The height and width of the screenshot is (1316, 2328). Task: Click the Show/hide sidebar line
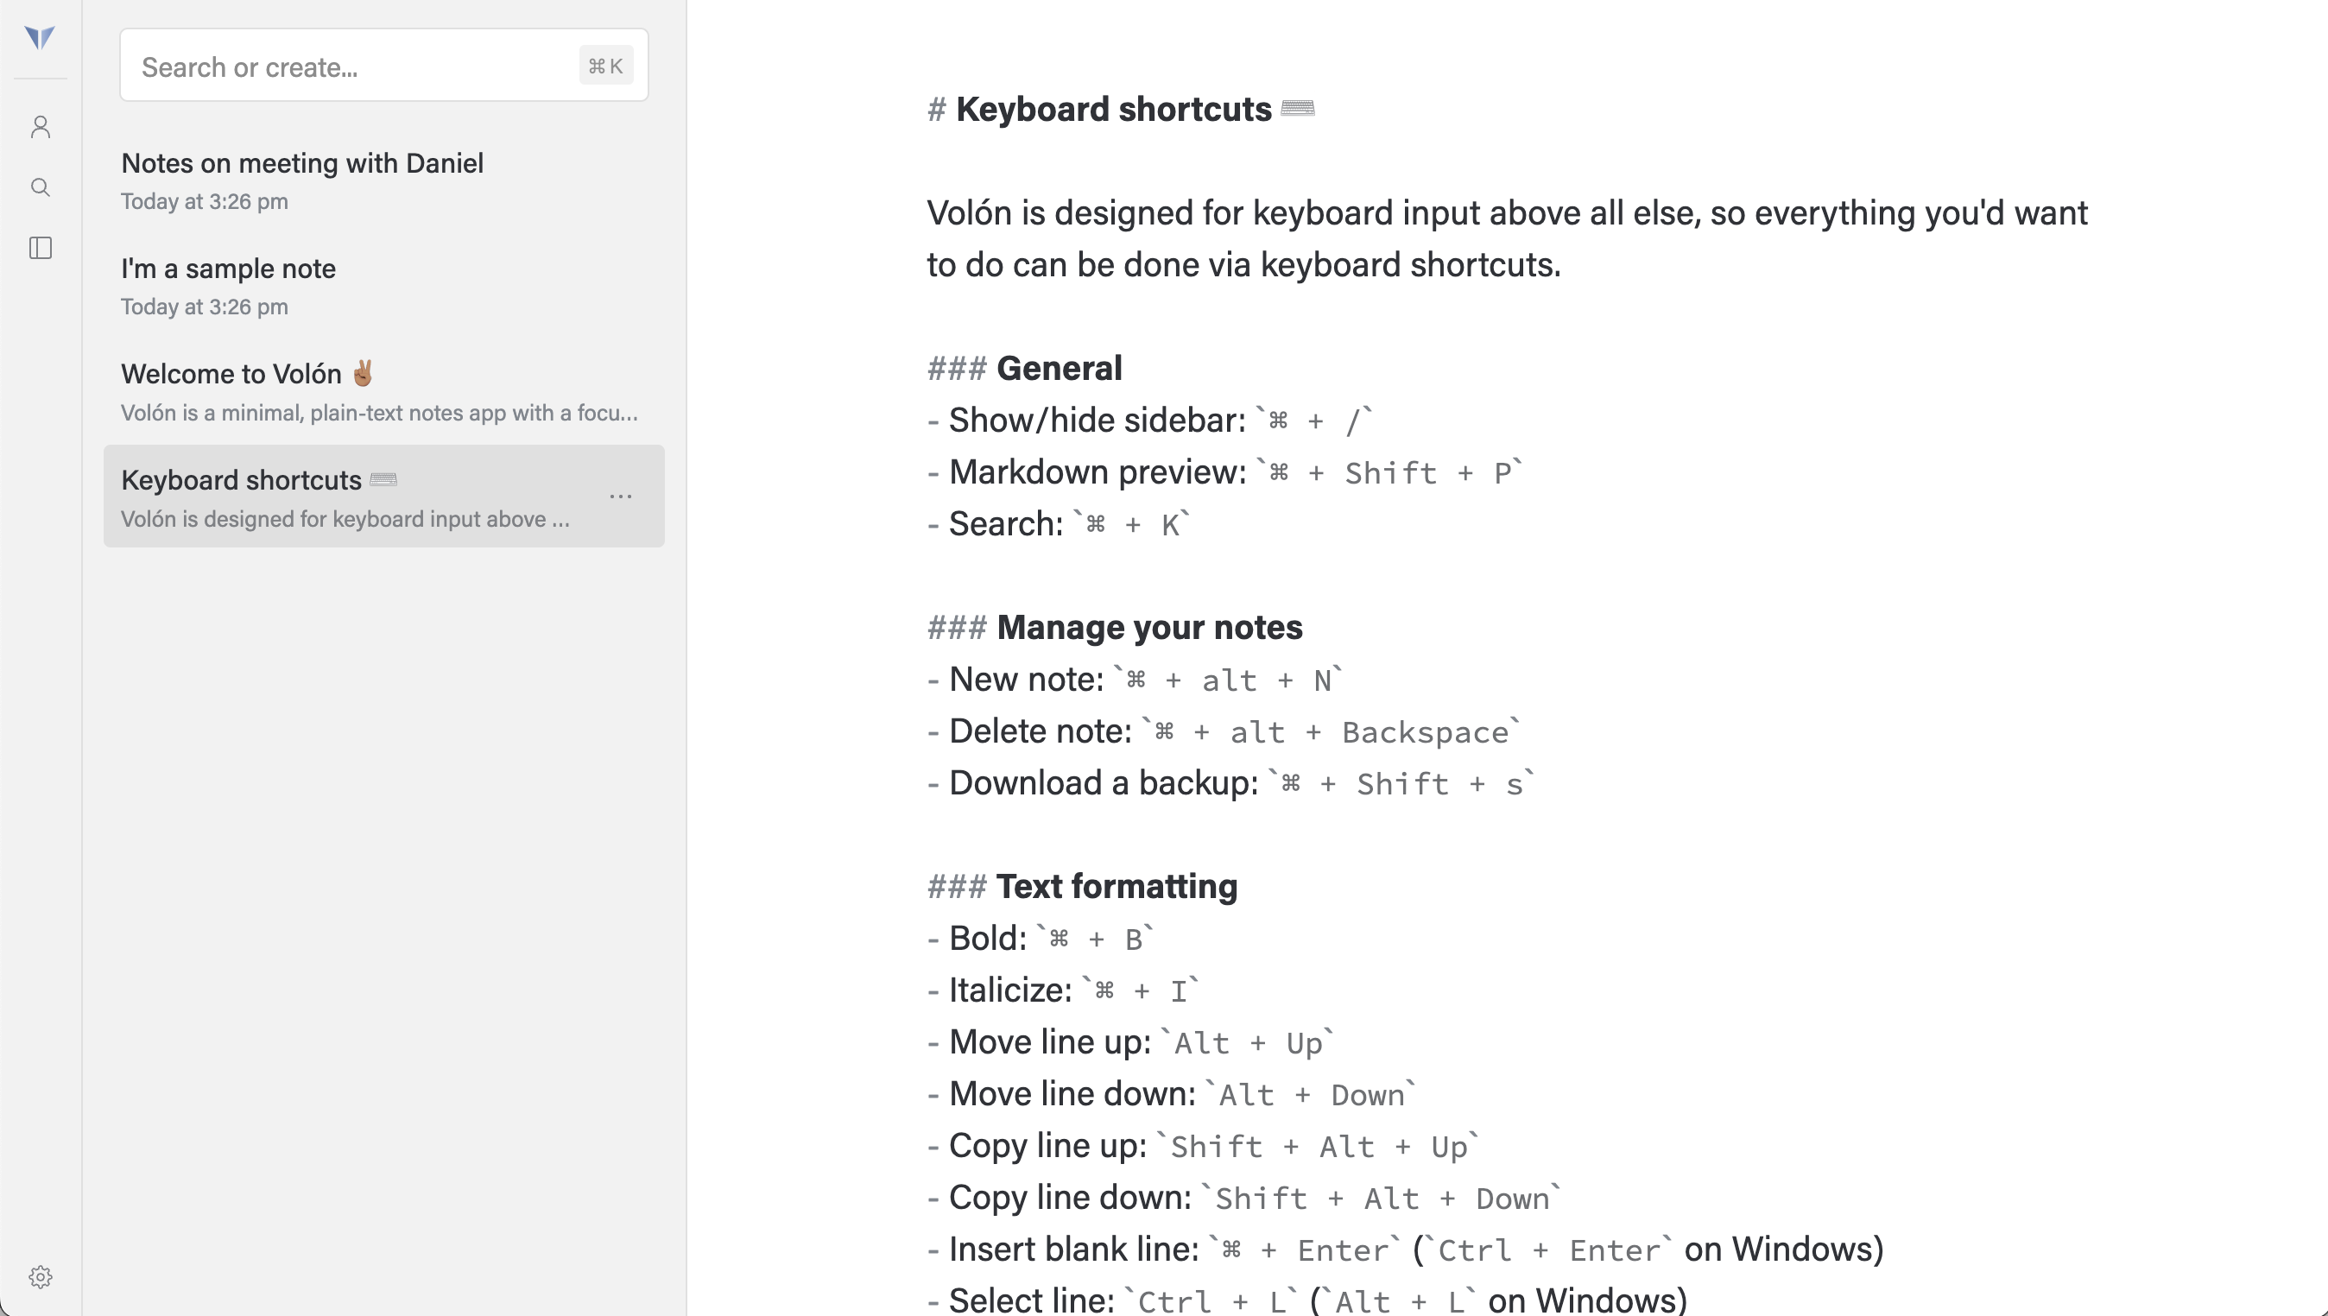(x=1149, y=421)
